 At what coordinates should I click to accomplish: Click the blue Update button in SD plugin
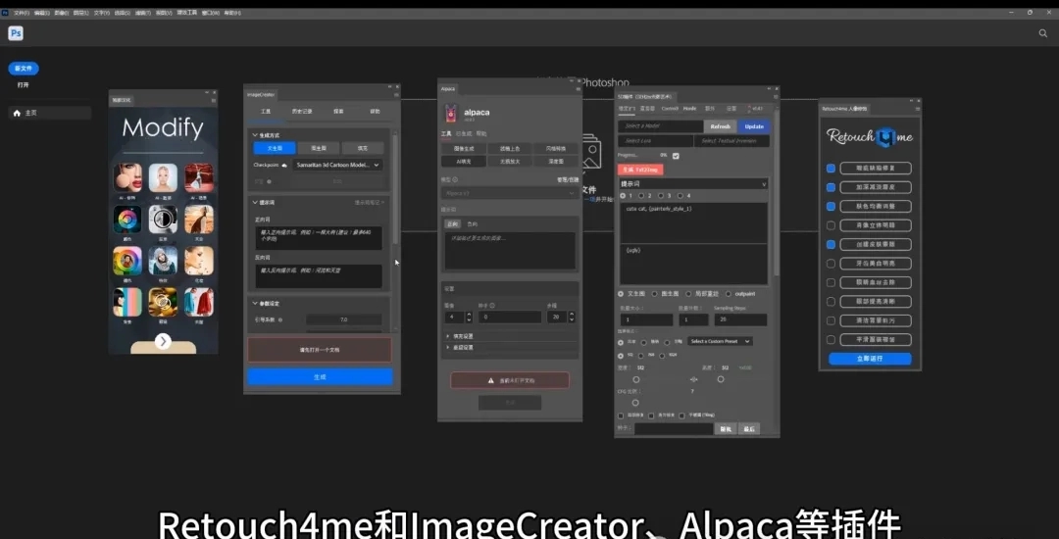pos(754,126)
